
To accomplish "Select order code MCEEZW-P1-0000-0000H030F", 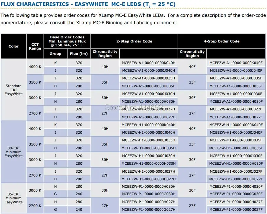I will point(236,187).
